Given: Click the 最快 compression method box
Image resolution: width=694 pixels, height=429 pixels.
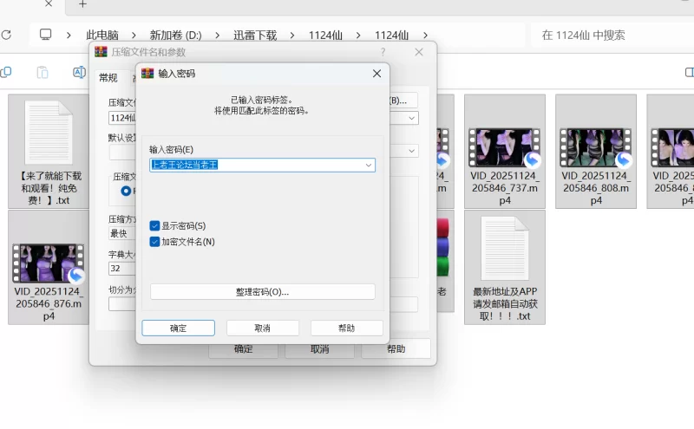Looking at the screenshot, I should tap(122, 233).
